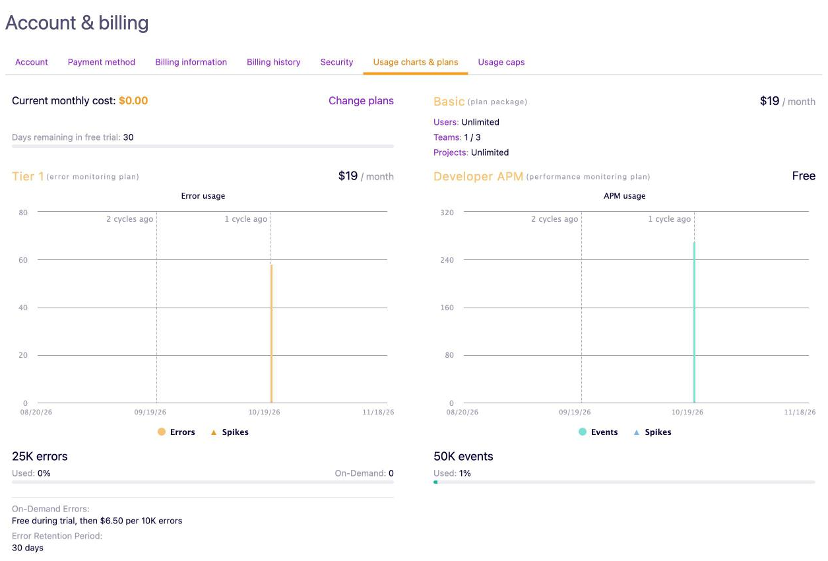The height and width of the screenshot is (561, 828).
Task: Click the On-Demand: 0 label
Action: [364, 473]
